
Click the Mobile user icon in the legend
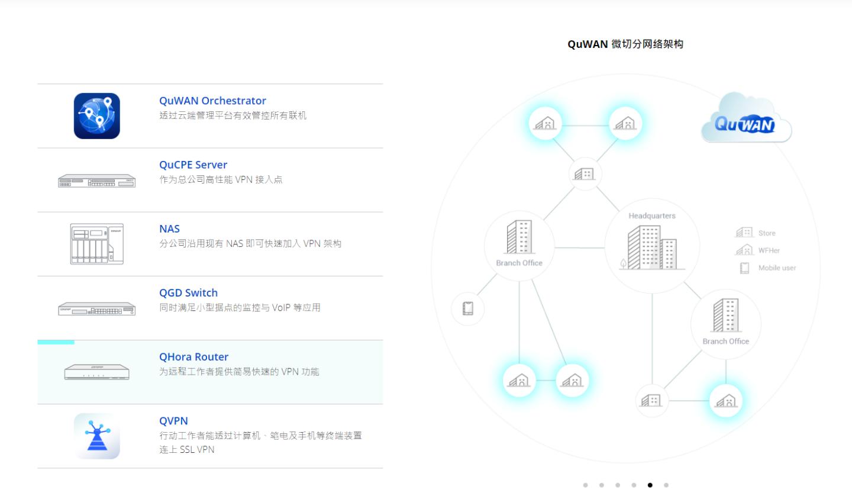[x=744, y=268]
